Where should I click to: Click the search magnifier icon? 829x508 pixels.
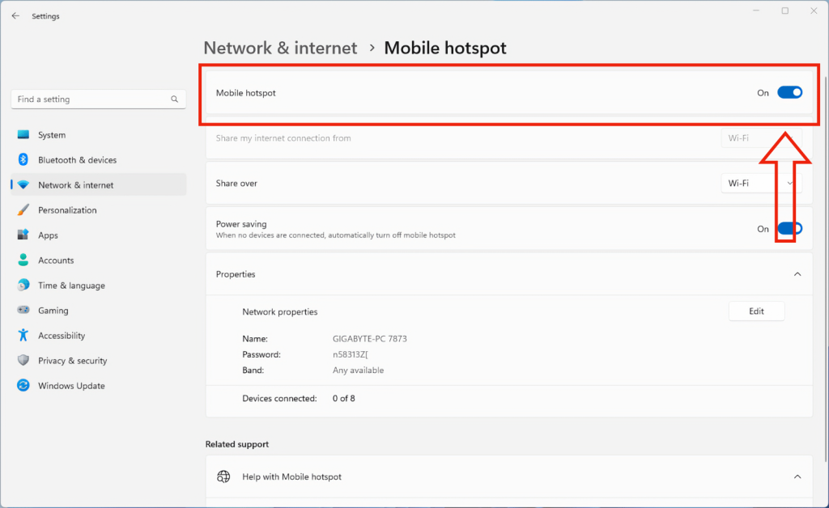175,99
